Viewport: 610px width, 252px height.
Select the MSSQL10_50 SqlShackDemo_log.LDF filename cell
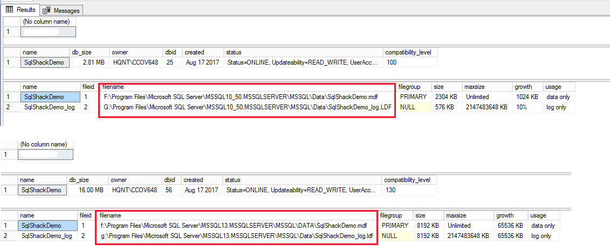click(x=248, y=107)
